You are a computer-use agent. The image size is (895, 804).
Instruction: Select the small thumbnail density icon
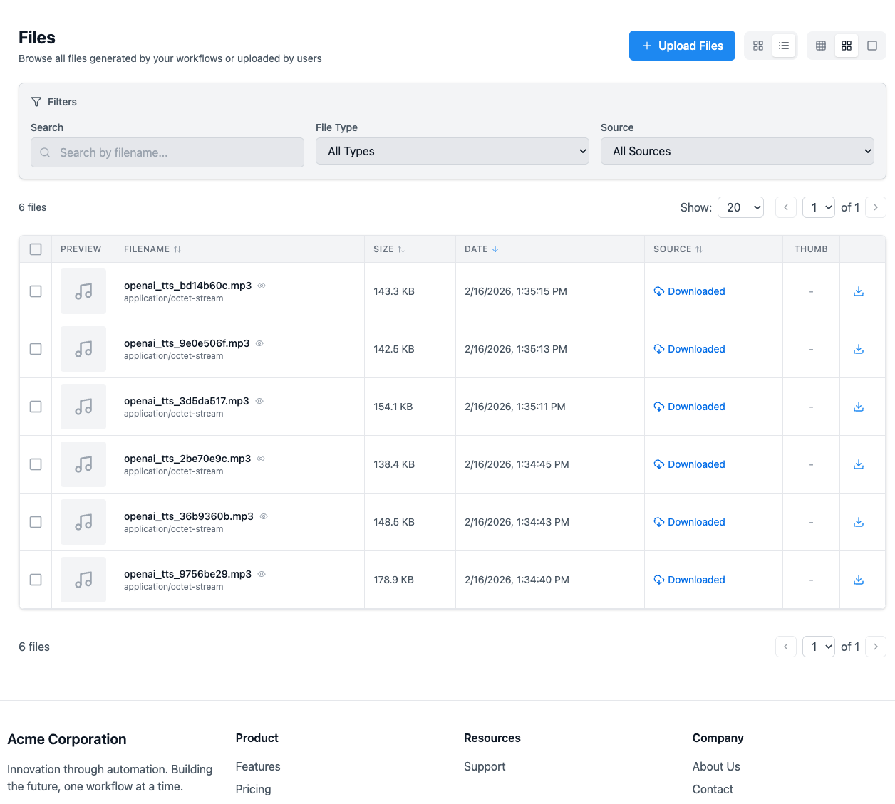coord(821,46)
